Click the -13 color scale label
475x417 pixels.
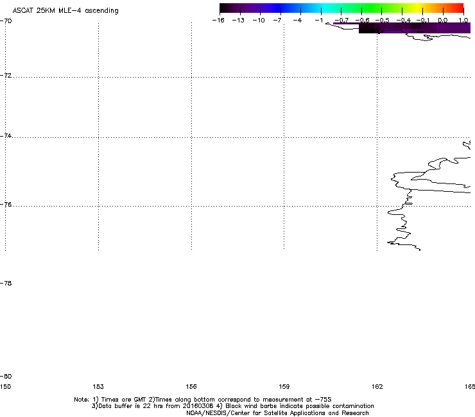click(x=238, y=21)
